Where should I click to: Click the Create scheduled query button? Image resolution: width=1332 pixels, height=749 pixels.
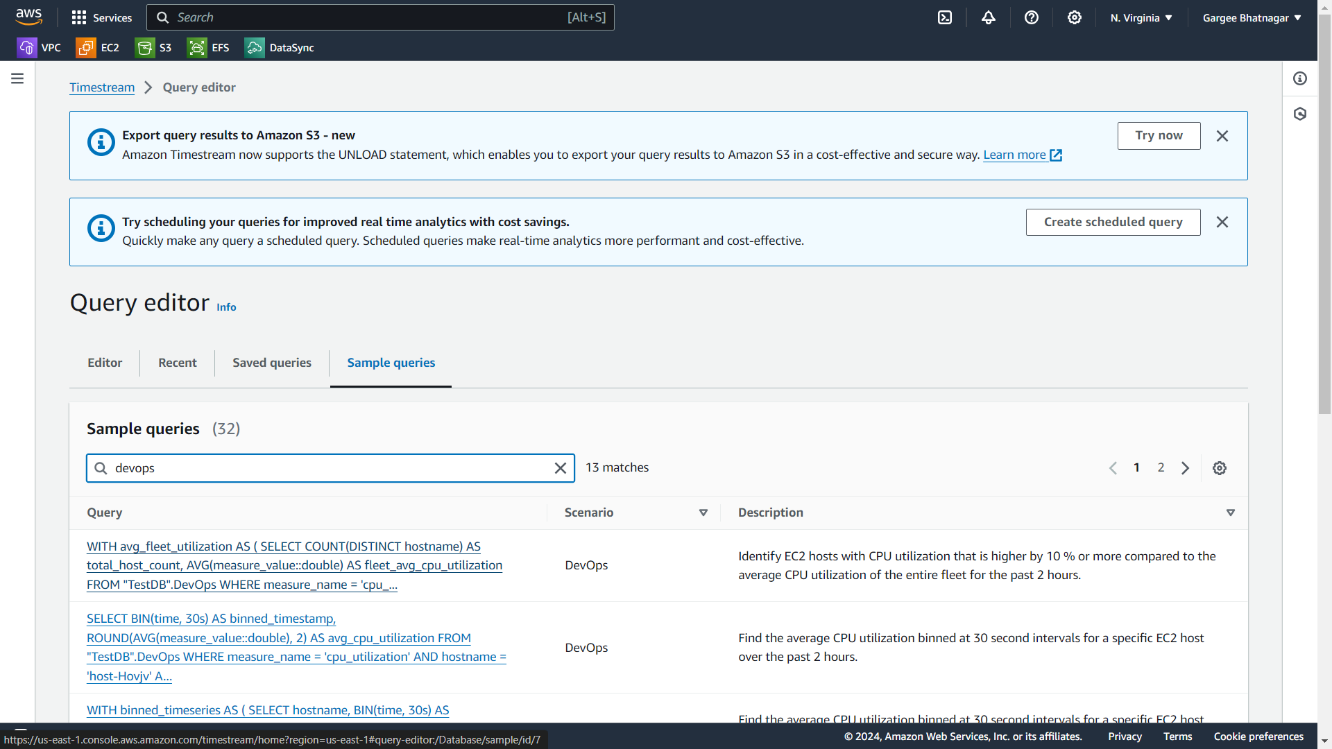click(1112, 222)
